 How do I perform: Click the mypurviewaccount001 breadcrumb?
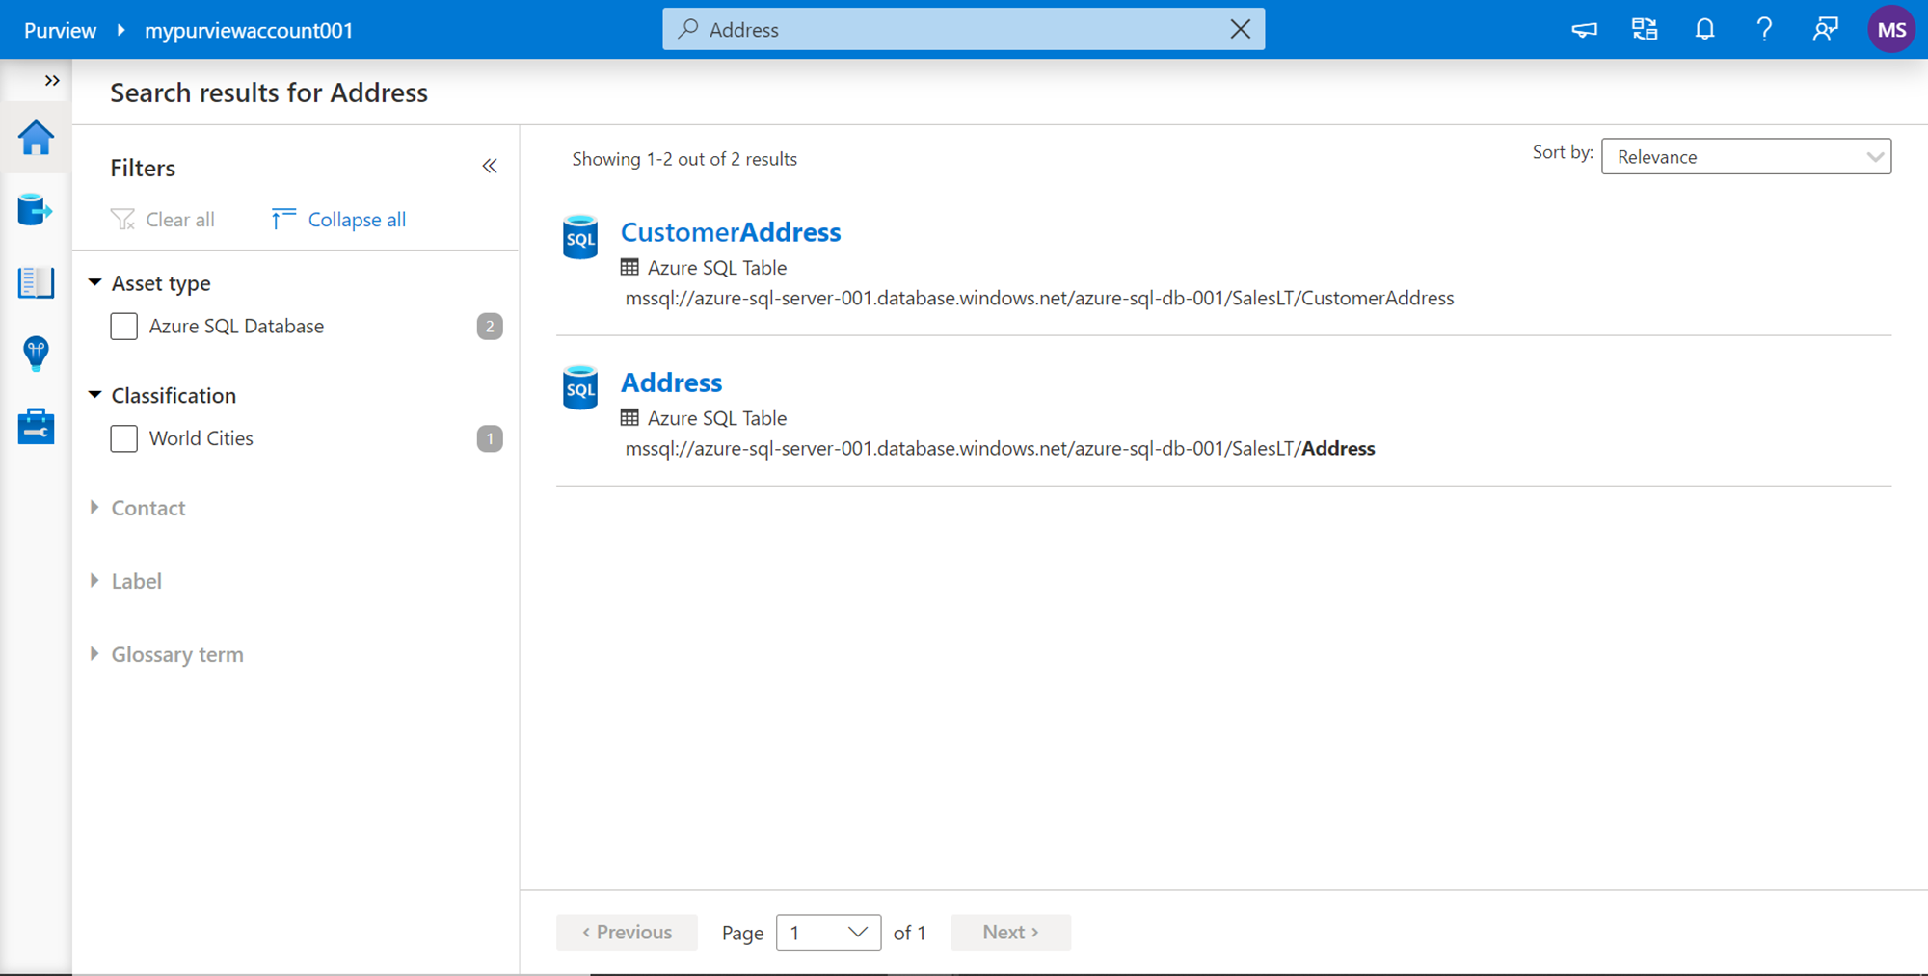coord(249,30)
